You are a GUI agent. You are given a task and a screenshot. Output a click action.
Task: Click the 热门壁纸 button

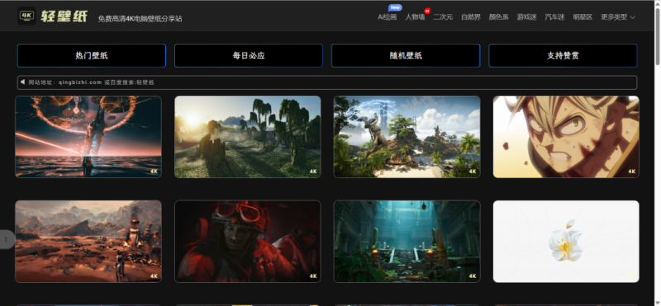coord(92,55)
